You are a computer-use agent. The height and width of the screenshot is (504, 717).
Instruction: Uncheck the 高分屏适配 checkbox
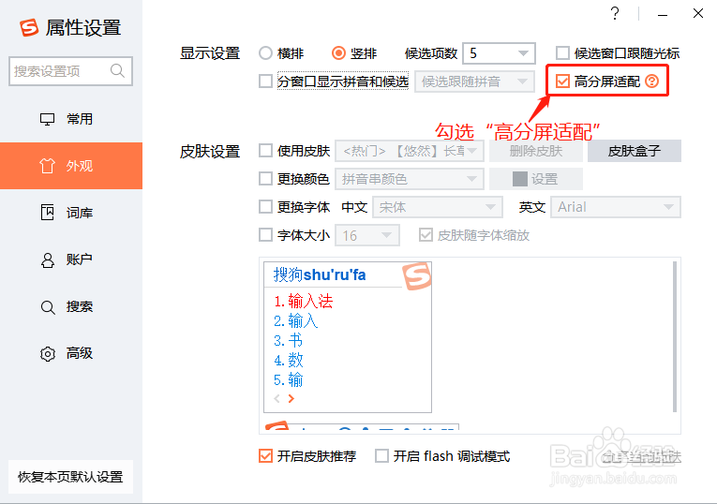(x=562, y=82)
